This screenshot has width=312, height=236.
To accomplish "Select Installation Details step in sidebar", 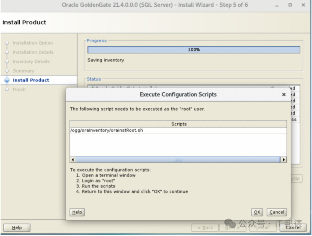I will (x=33, y=52).
